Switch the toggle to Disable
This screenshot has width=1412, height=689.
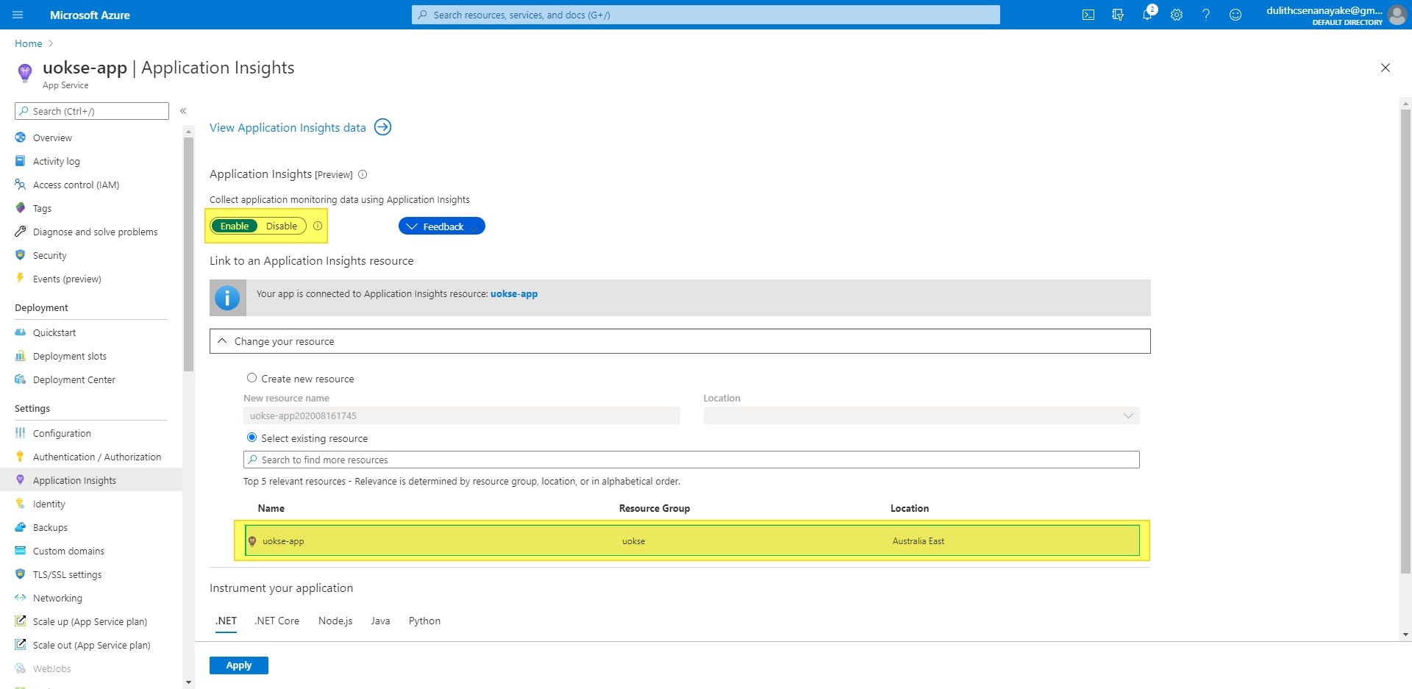(x=282, y=226)
